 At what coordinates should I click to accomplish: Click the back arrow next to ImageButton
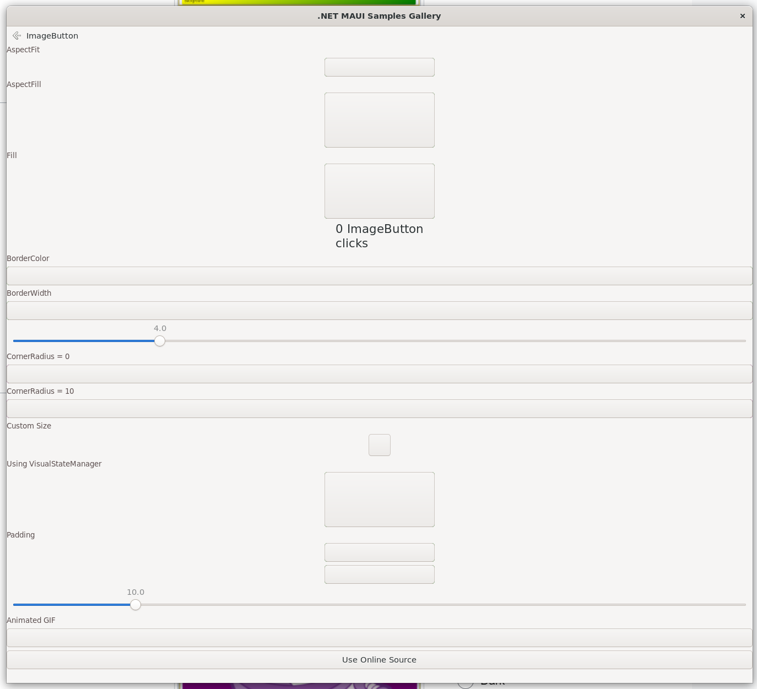pos(17,36)
